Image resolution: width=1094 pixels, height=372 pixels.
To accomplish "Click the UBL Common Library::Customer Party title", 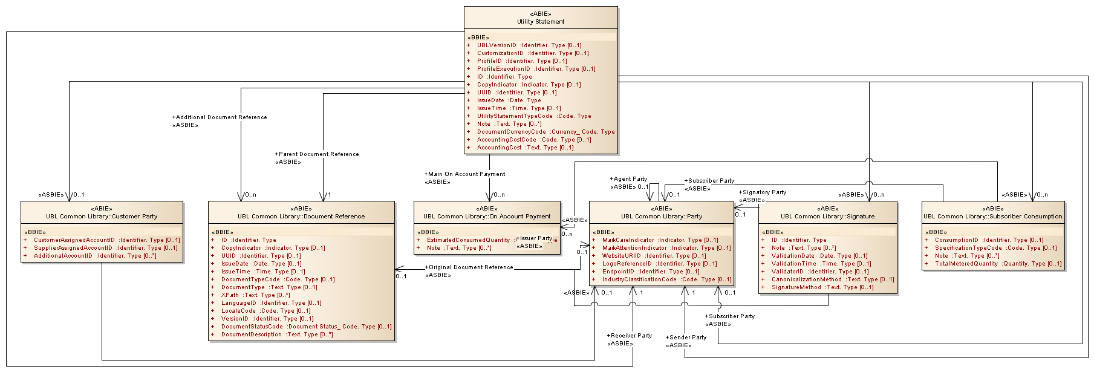I will click(x=102, y=216).
